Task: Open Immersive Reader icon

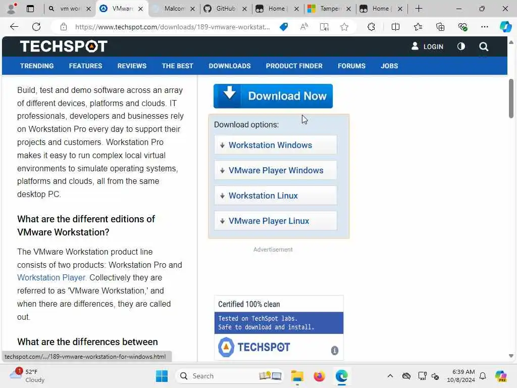Action: click(x=325, y=27)
